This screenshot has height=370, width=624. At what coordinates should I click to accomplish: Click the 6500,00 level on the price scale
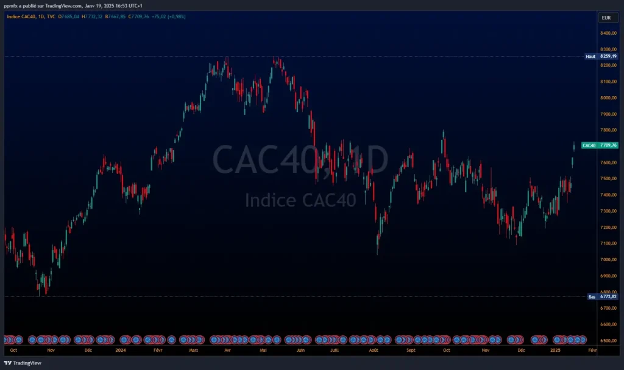coord(609,341)
